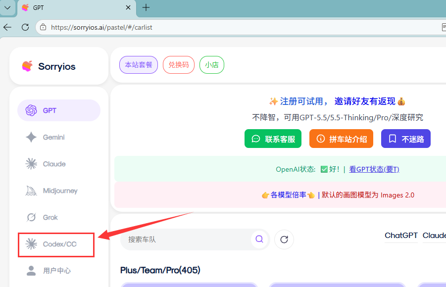446x287 pixels.
Task: Select the 本站套餐 tag
Action: point(139,65)
